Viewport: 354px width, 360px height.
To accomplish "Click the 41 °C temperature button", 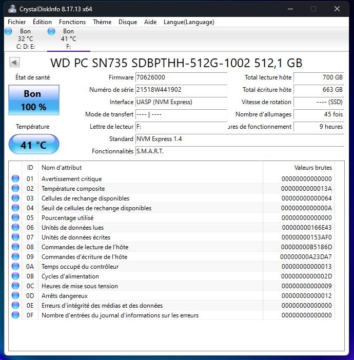I will click(x=34, y=145).
